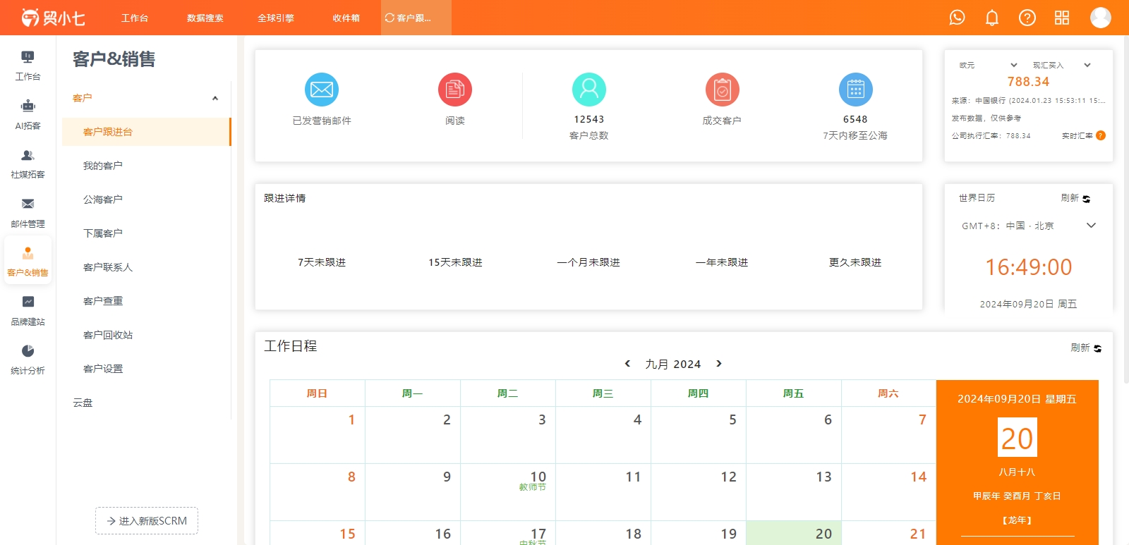Go to previous month in calendar
The height and width of the screenshot is (545, 1129).
[627, 364]
